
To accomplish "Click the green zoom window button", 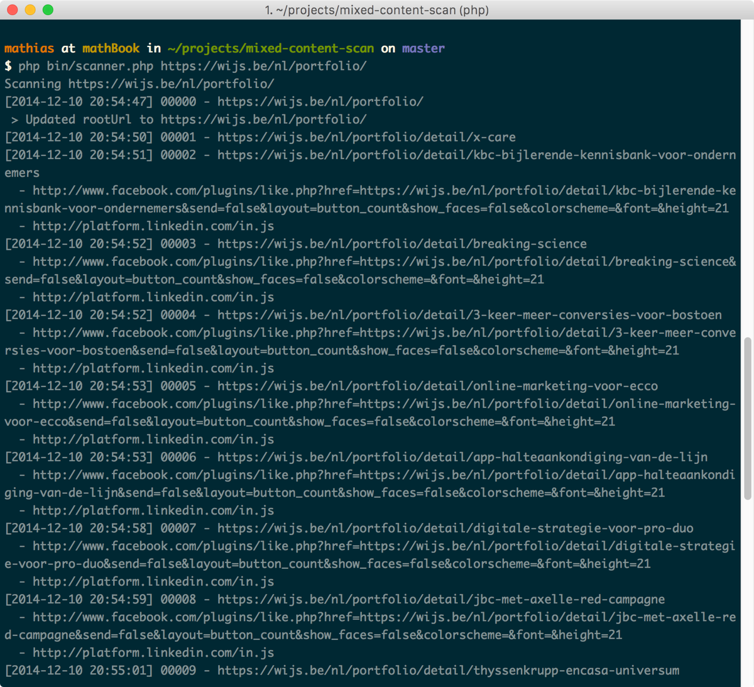I will tap(48, 9).
